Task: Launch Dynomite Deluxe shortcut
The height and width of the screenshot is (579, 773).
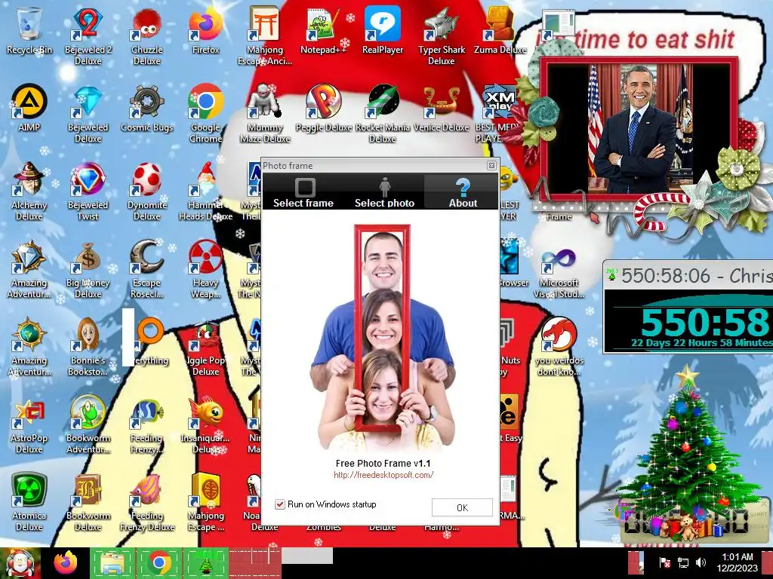Action: click(147, 191)
